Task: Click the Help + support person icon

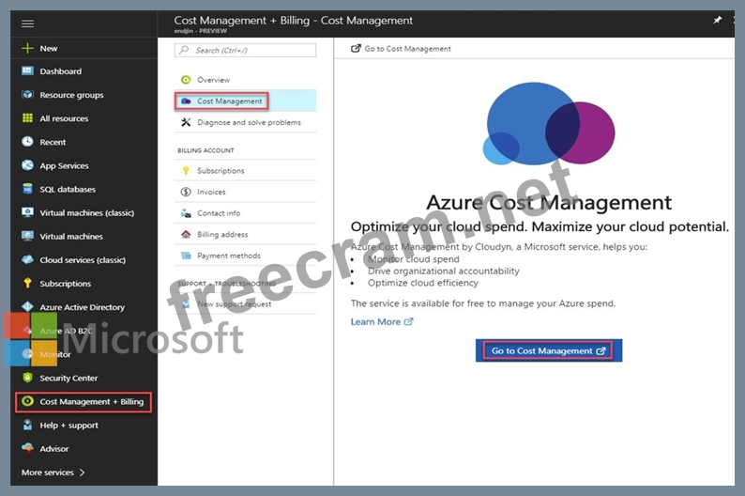Action: click(27, 425)
